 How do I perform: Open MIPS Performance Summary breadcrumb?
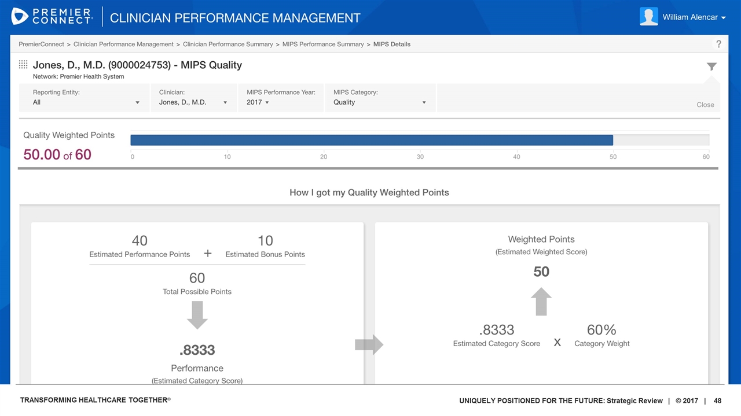coord(323,44)
